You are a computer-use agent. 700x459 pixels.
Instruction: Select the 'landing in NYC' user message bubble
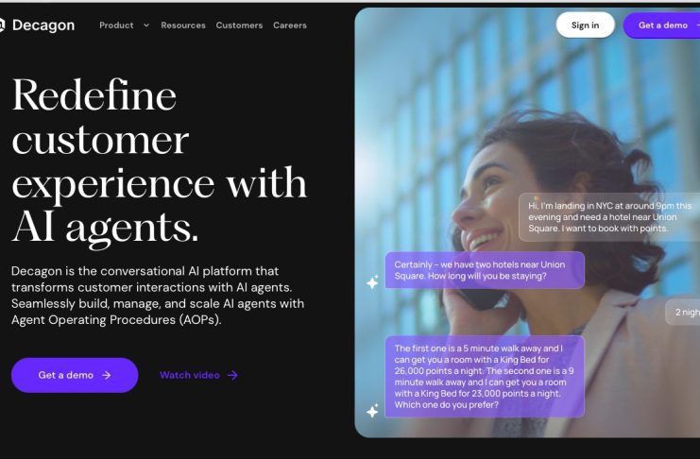pos(609,217)
